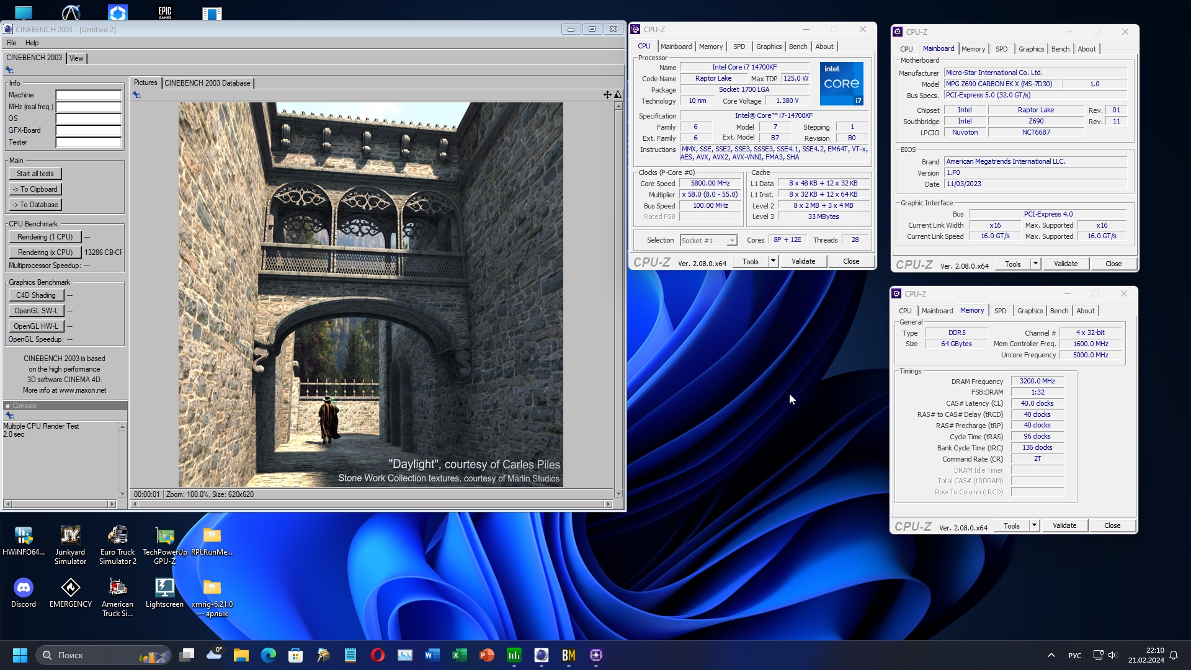Switch to View tab in Cinebench
1191x670 pixels.
tap(76, 58)
